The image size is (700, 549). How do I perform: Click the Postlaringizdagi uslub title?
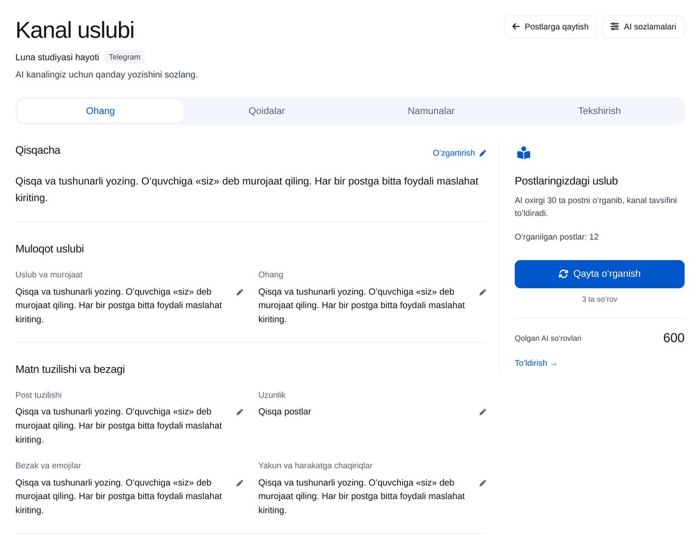click(x=566, y=181)
